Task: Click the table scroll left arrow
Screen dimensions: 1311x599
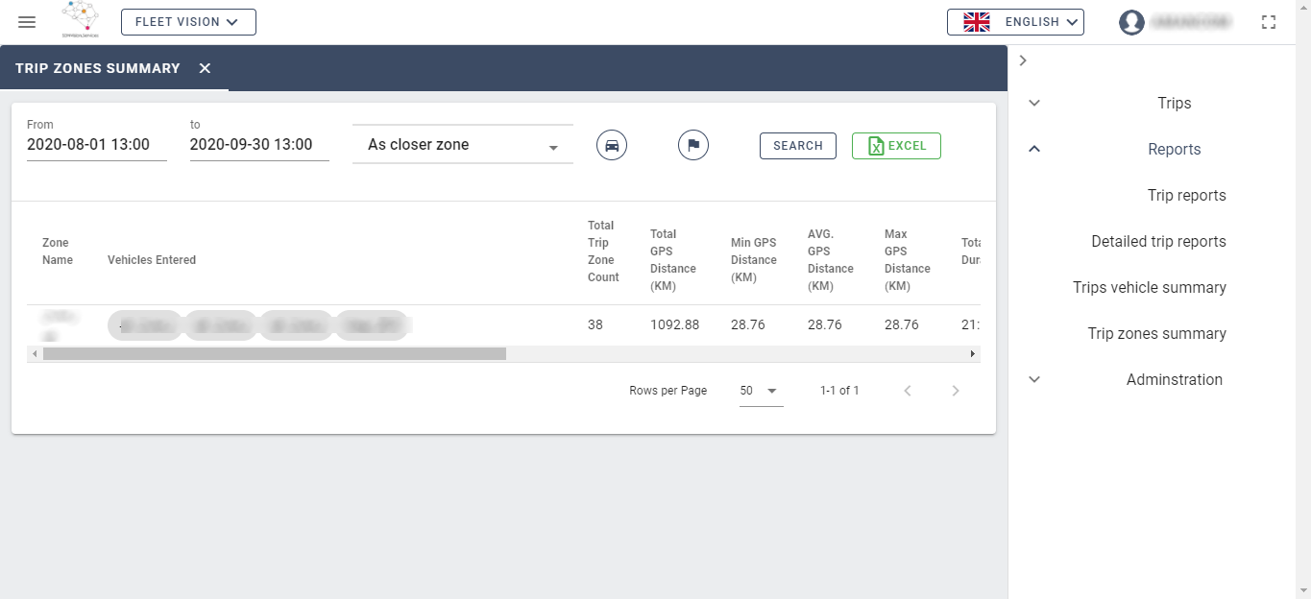Action: pos(36,354)
